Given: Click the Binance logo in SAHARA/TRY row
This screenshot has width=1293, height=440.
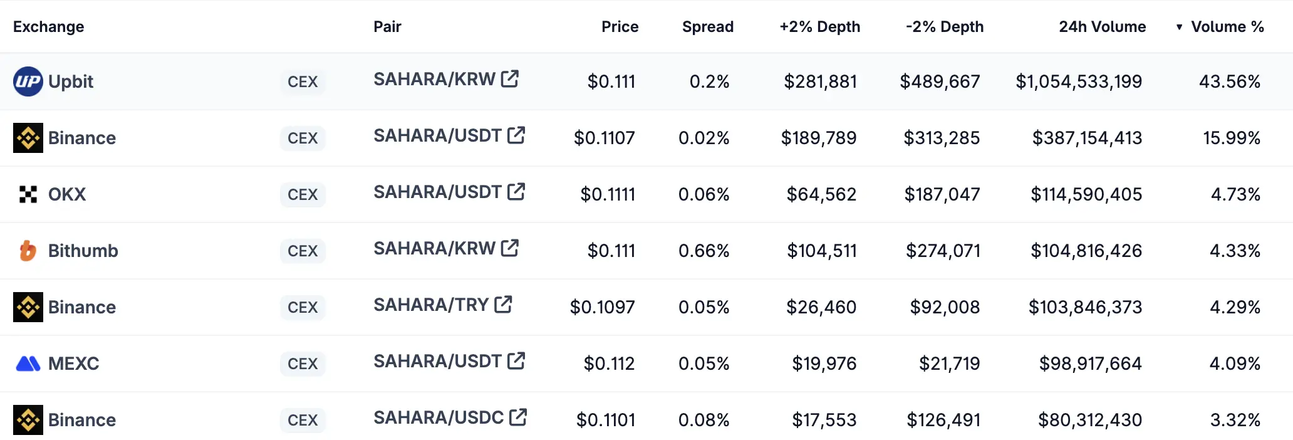Looking at the screenshot, I should tap(28, 307).
